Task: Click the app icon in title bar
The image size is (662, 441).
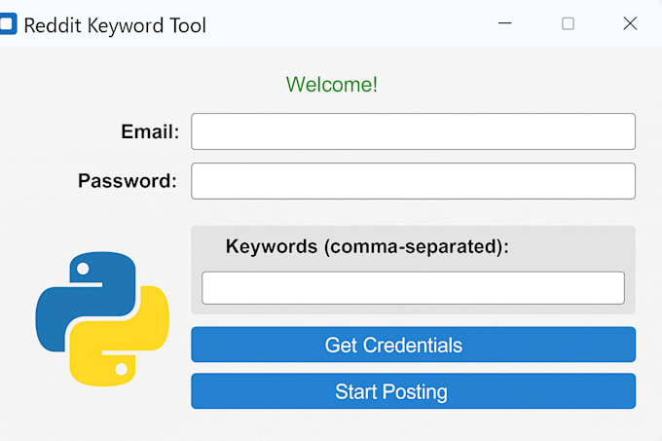Action: (x=7, y=23)
